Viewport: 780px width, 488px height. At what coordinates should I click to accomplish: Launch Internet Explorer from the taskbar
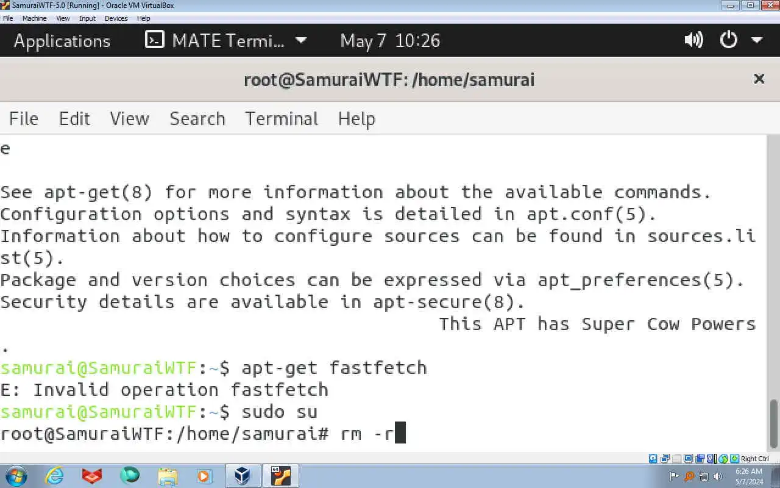pos(55,476)
